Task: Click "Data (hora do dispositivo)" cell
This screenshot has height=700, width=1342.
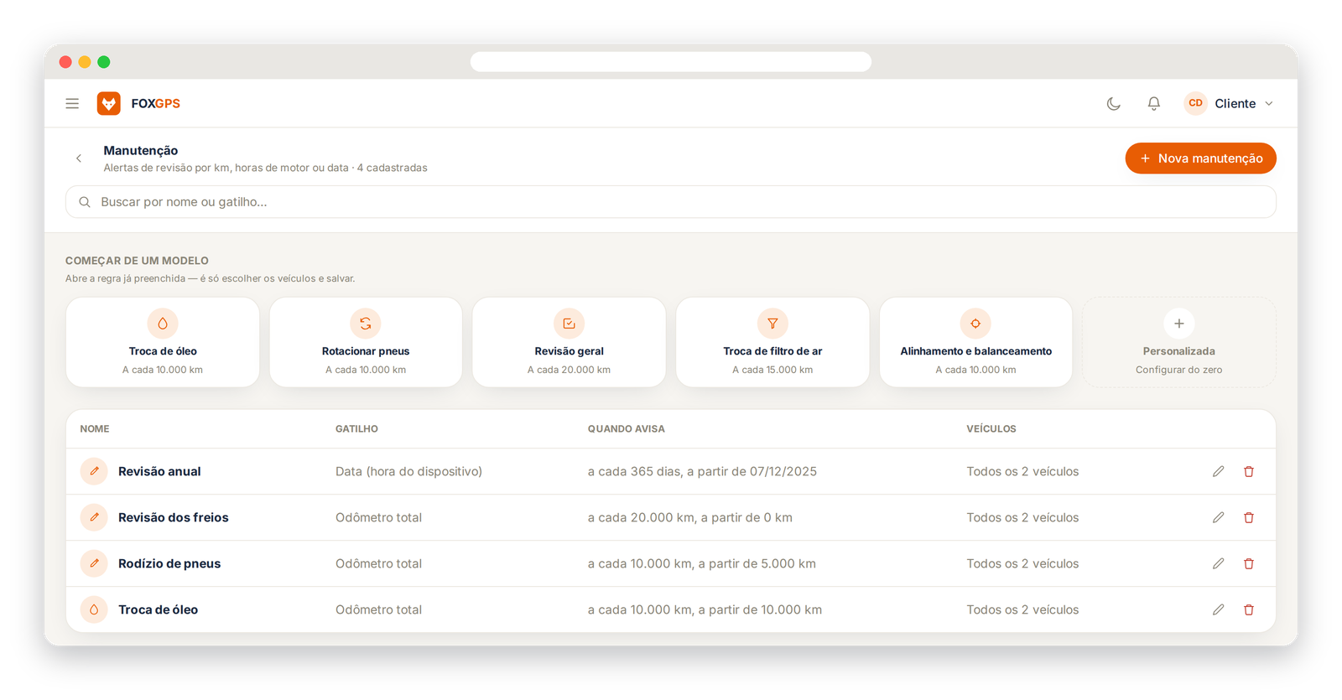Action: (x=408, y=472)
